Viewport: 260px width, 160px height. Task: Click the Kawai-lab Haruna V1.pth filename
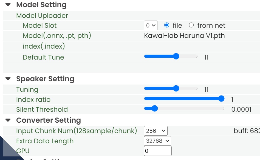point(184,36)
